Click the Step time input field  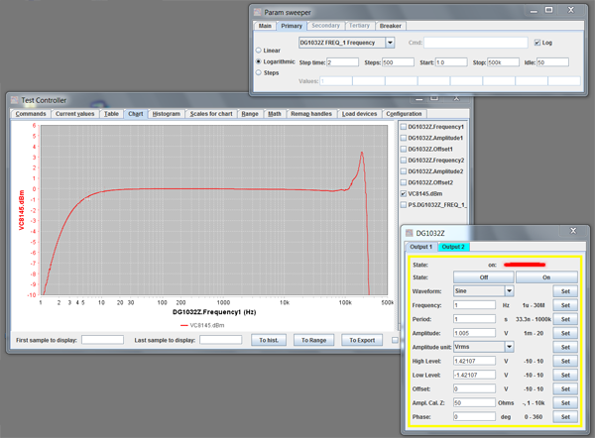click(343, 62)
